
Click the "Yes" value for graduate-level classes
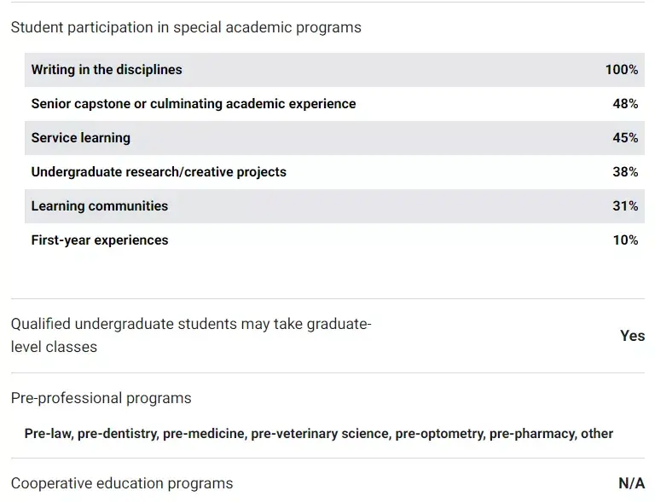(632, 336)
